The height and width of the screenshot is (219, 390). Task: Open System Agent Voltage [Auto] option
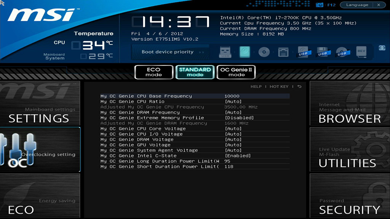[233, 151]
